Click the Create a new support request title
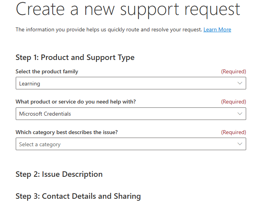 pyautogui.click(x=128, y=9)
